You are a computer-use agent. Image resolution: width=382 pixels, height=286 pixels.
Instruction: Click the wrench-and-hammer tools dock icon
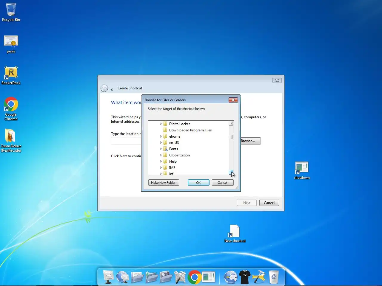click(x=180, y=277)
